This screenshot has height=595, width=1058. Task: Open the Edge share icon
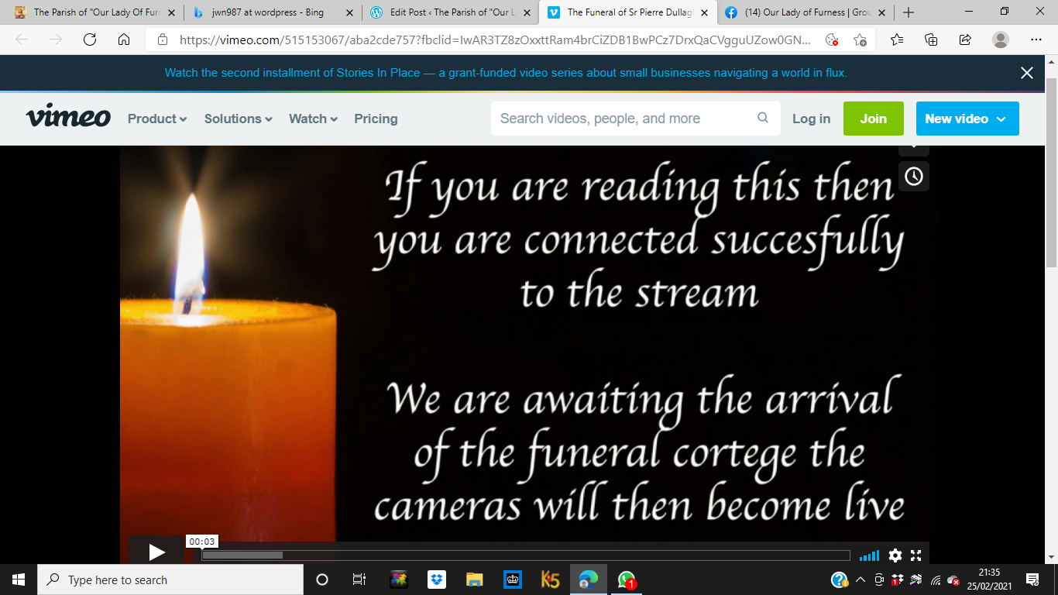point(965,40)
